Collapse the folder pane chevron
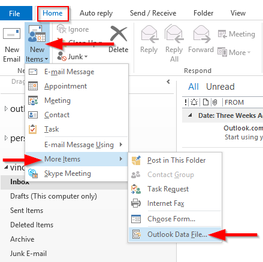 pyautogui.click(x=168, y=81)
